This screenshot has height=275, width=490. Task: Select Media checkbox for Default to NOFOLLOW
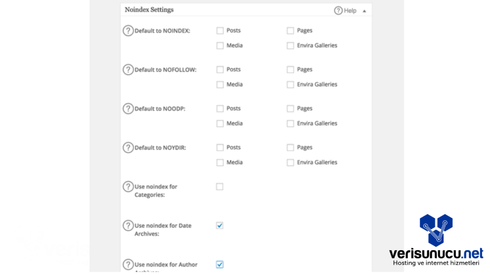(x=220, y=85)
